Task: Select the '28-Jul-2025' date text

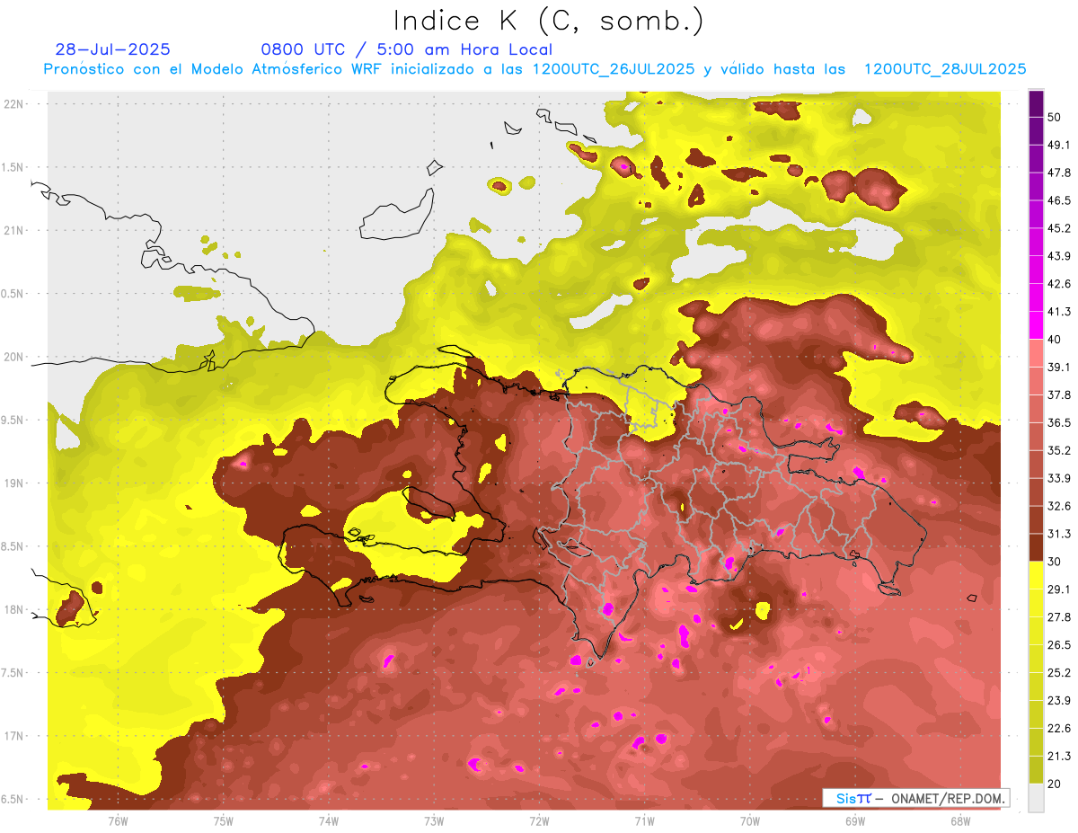Action: pyautogui.click(x=112, y=49)
